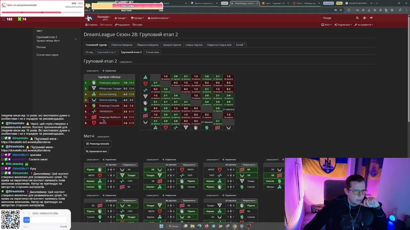
Task: Click BetBoom logo in standings row 7
Action: pyautogui.click(x=94, y=117)
